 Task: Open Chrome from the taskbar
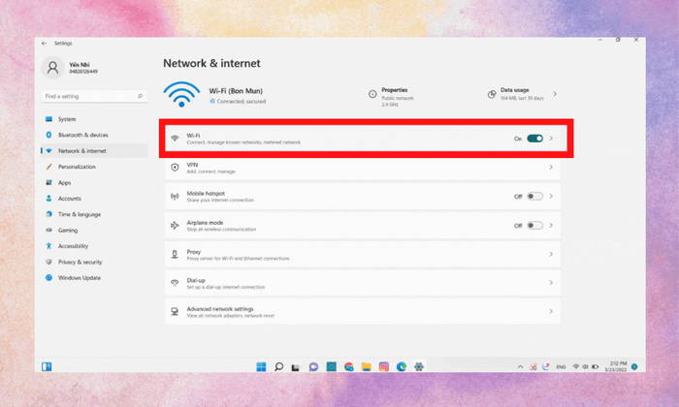[x=349, y=366]
